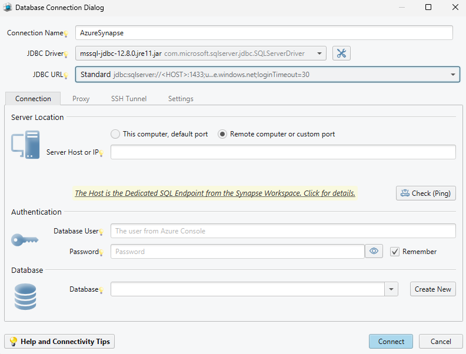Open the SSH Tunnel tab
Screen dimensions: 466x354
coord(129,99)
